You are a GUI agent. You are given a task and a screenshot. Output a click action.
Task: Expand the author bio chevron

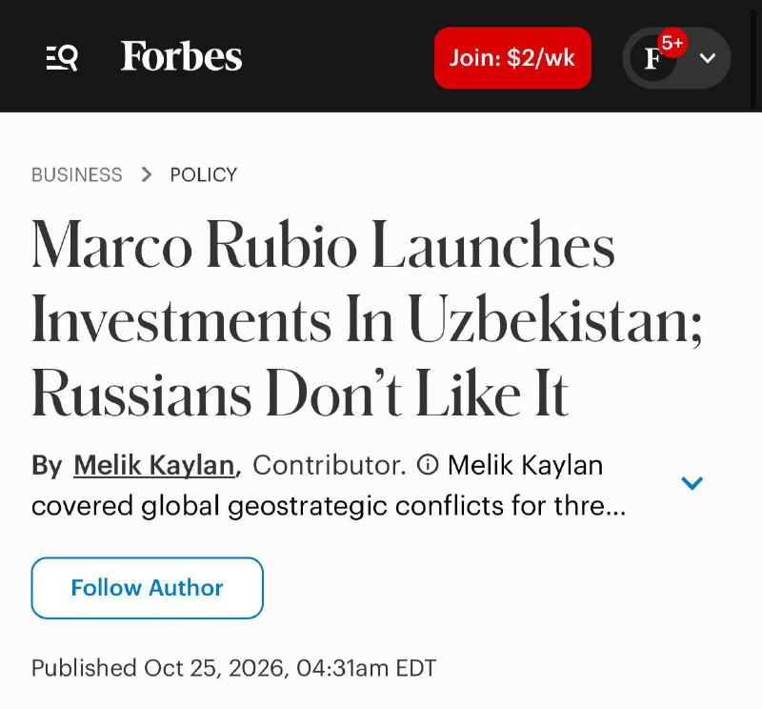[x=692, y=483]
